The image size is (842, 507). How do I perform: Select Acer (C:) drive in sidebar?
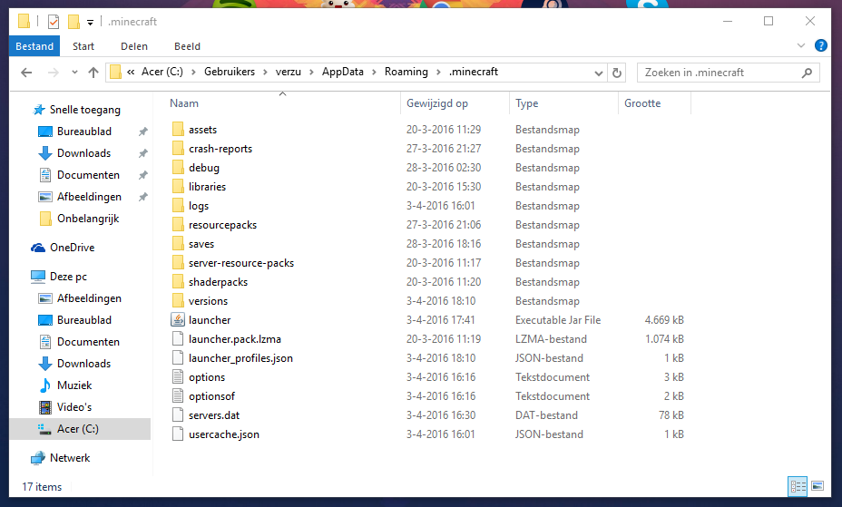(x=80, y=429)
